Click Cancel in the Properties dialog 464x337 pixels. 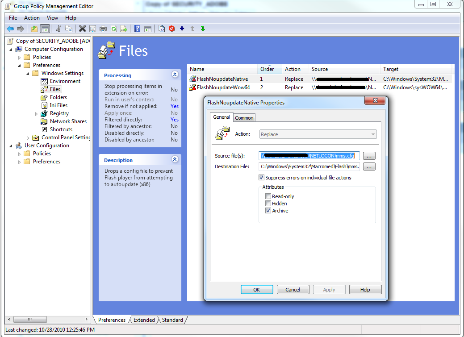coord(293,290)
